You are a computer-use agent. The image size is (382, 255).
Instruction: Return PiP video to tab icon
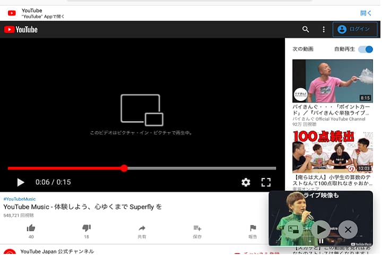(293, 229)
